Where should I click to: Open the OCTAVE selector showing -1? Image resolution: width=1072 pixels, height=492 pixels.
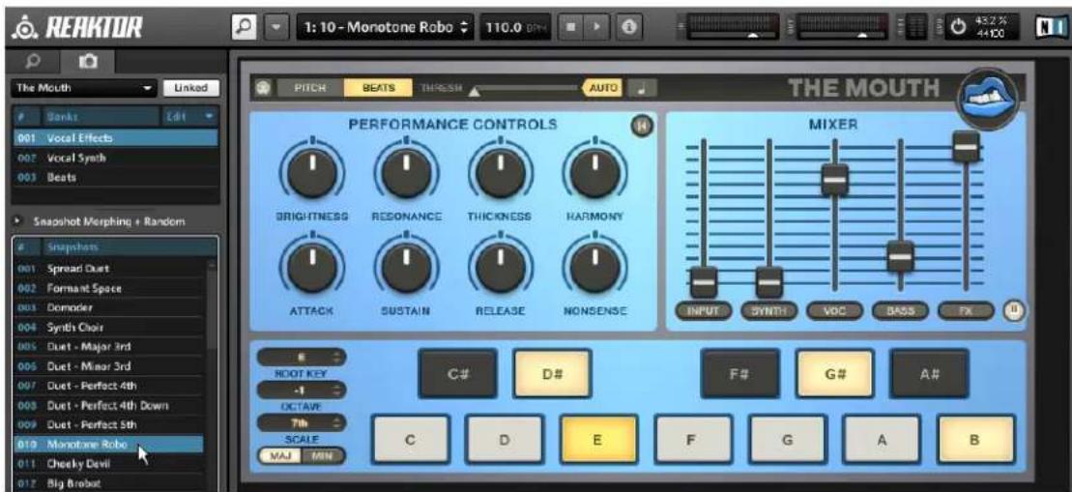(302, 391)
